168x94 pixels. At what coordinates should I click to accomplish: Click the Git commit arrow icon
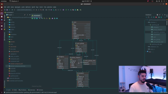pyautogui.click(x=51, y=10)
